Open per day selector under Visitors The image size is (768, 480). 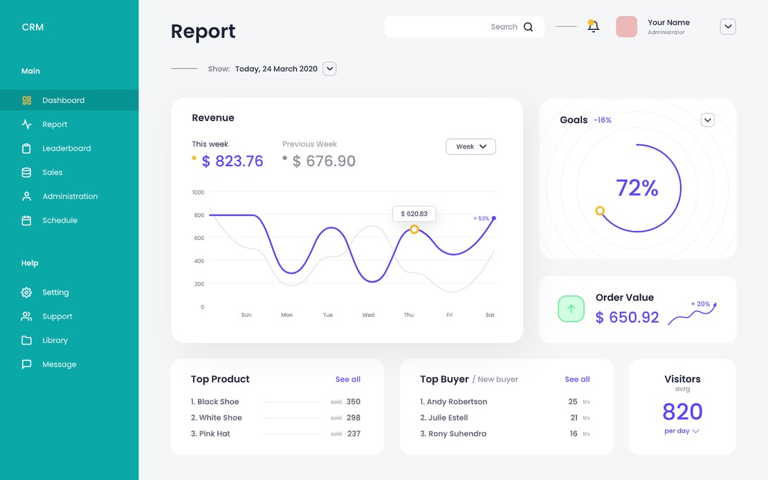pos(681,430)
